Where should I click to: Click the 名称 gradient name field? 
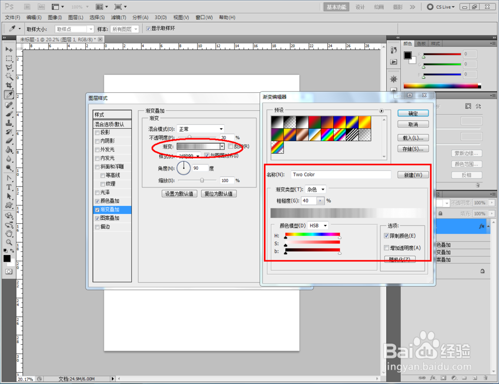341,175
